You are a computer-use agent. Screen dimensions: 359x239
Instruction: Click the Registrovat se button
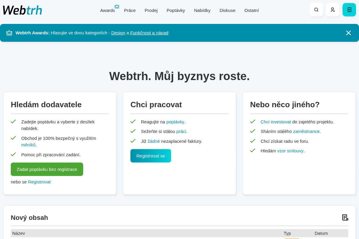[151, 156]
